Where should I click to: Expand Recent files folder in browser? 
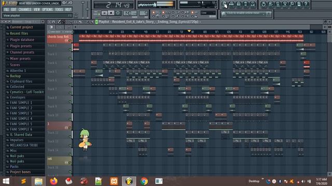coord(19,33)
